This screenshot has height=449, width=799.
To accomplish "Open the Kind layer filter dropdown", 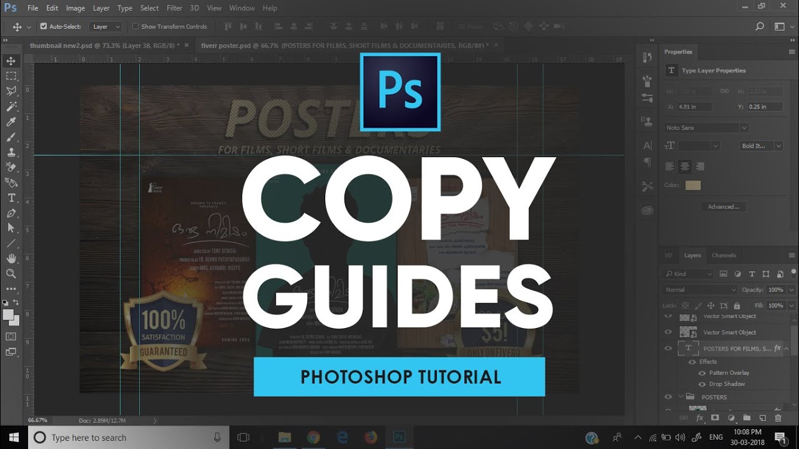I will click(689, 274).
